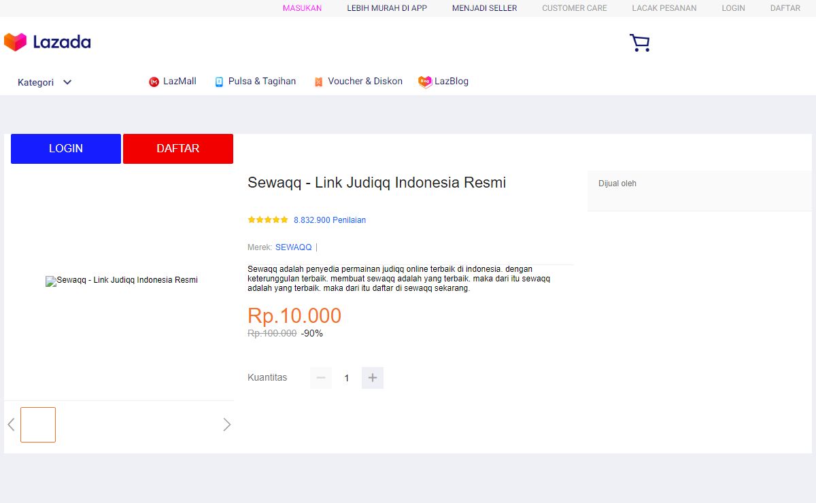Click the LazMall red badge icon
Image resolution: width=816 pixels, height=503 pixels.
tap(154, 82)
